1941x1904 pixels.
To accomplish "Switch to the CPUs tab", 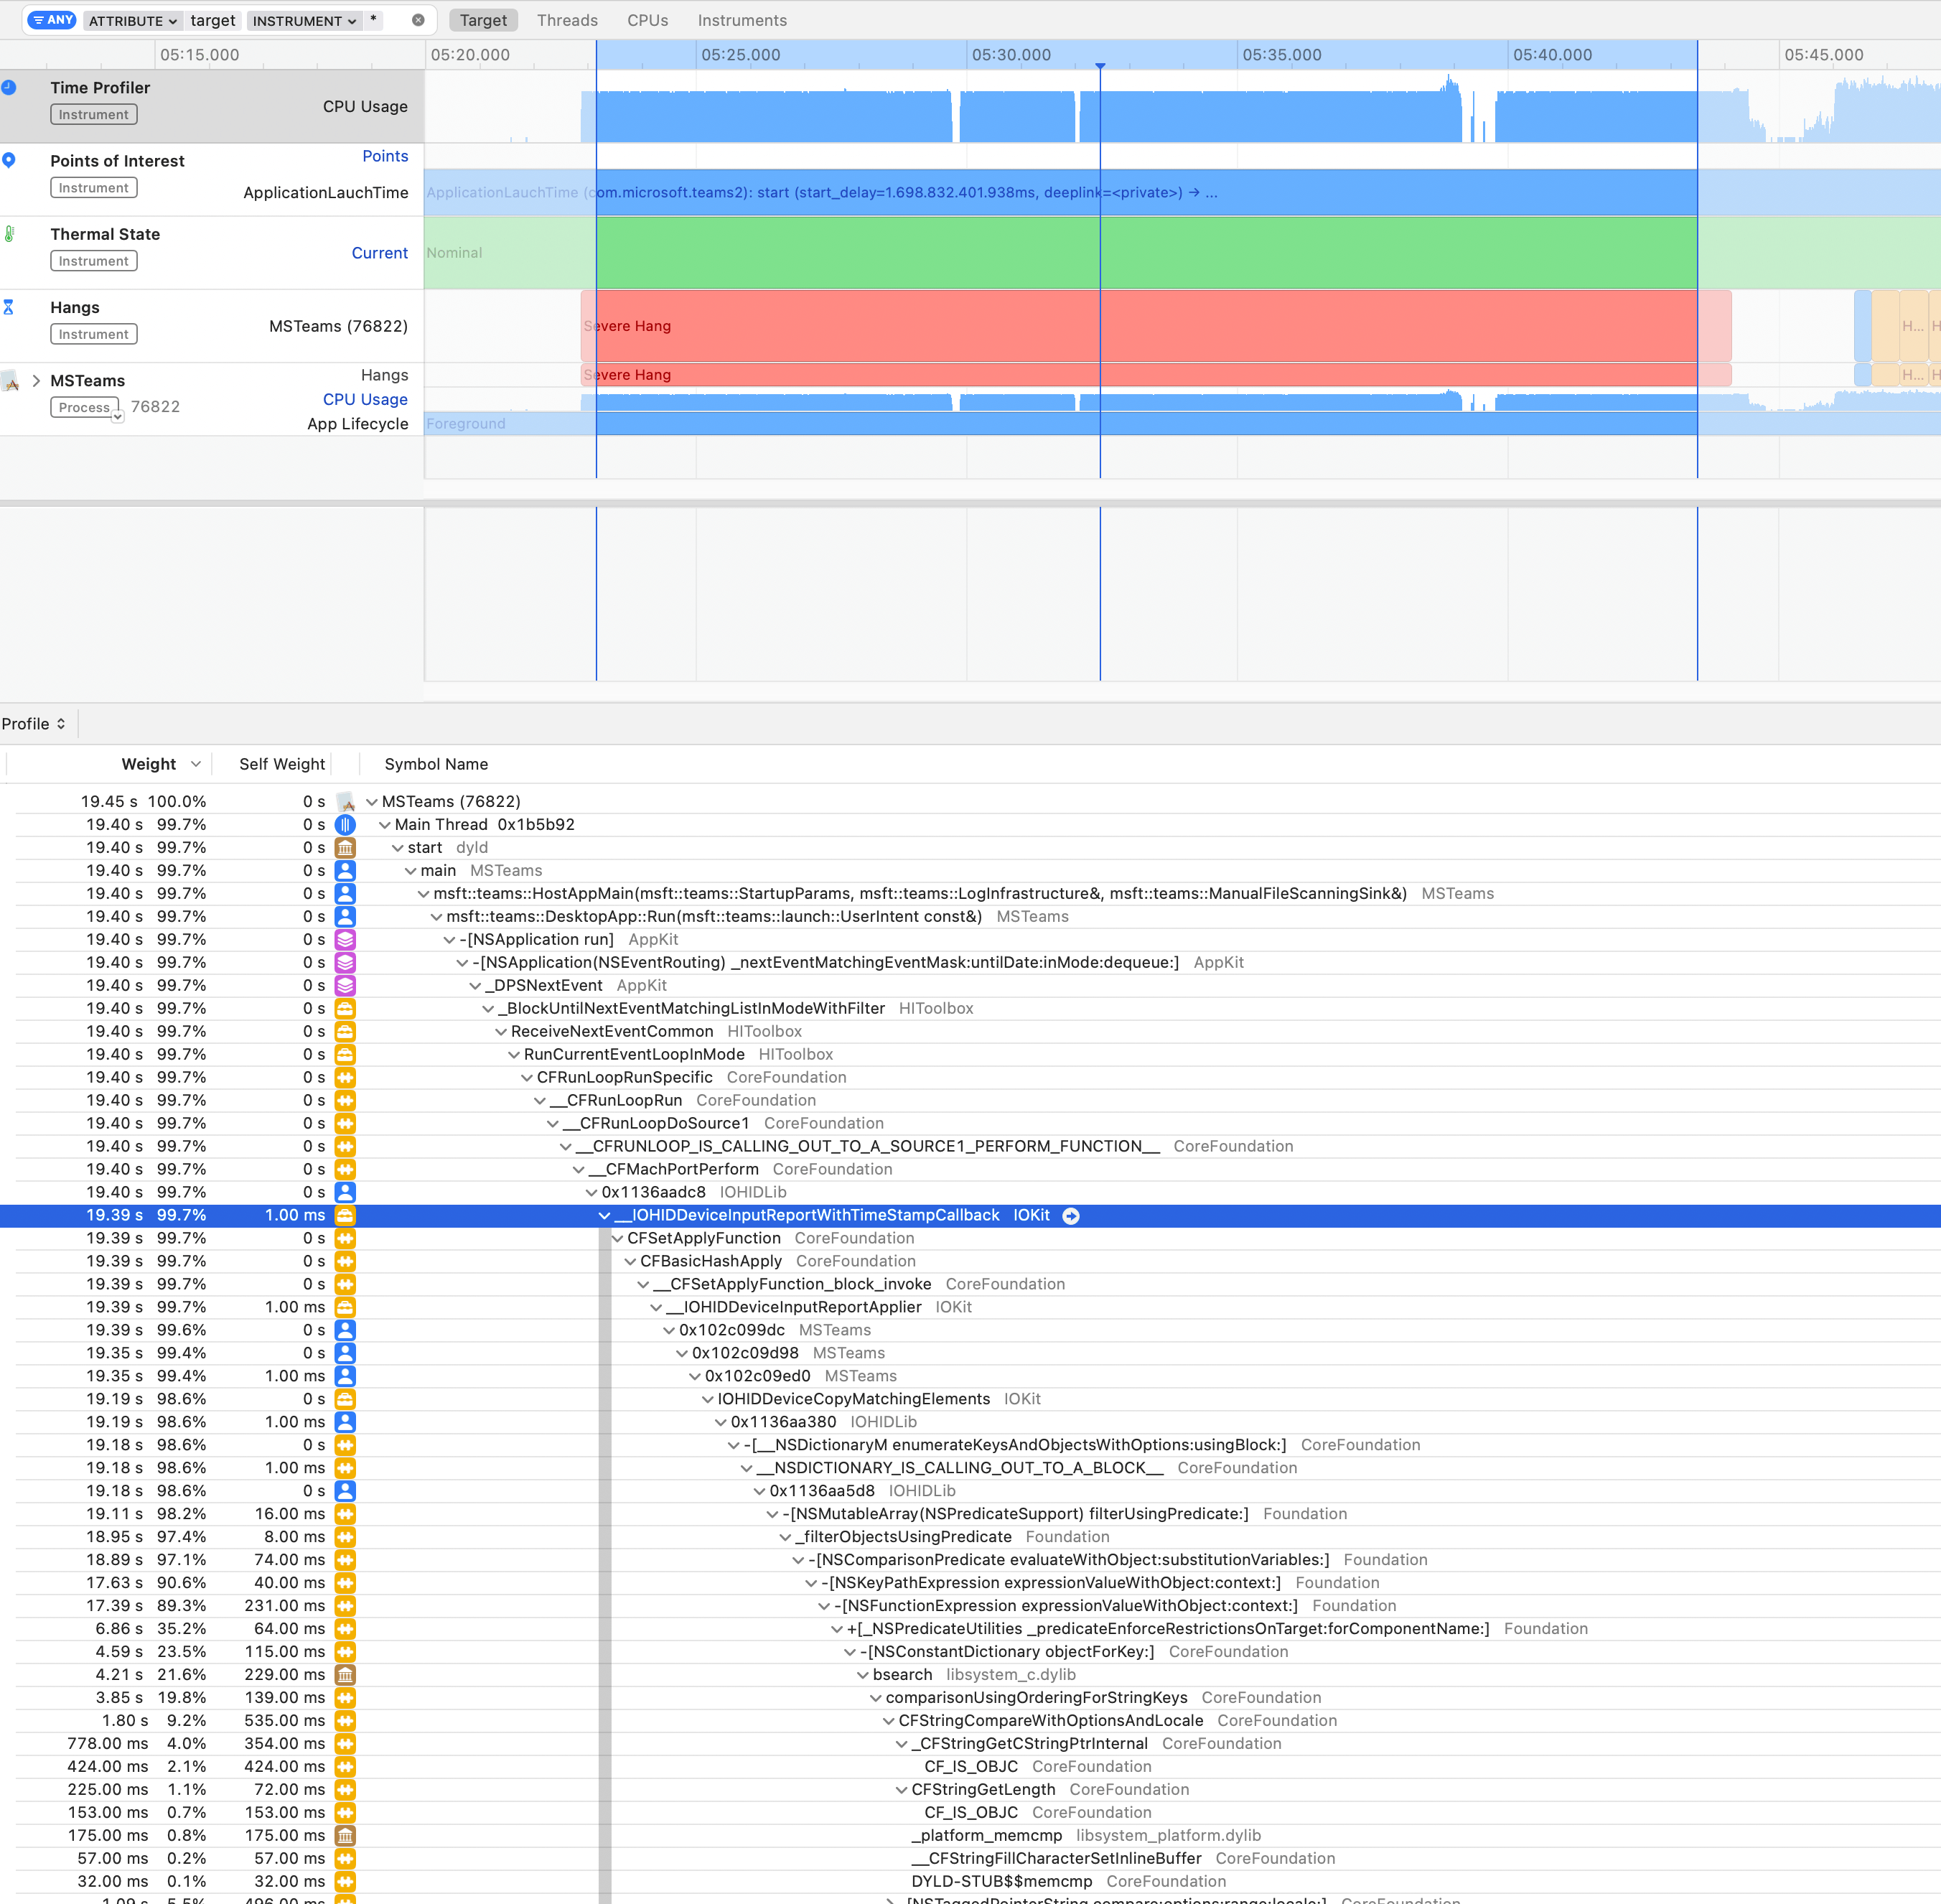I will coord(647,20).
